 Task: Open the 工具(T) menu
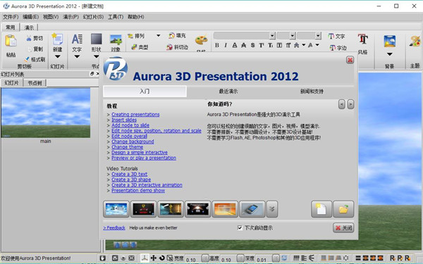click(116, 17)
